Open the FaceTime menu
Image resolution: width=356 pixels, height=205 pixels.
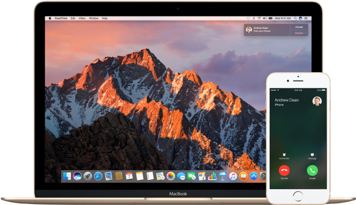[x=61, y=18]
